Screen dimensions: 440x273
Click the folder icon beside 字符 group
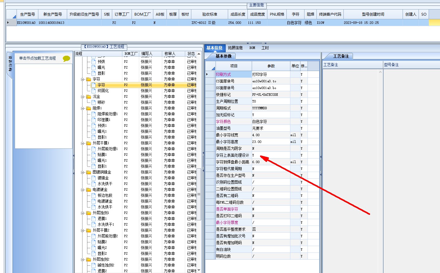coord(89,79)
